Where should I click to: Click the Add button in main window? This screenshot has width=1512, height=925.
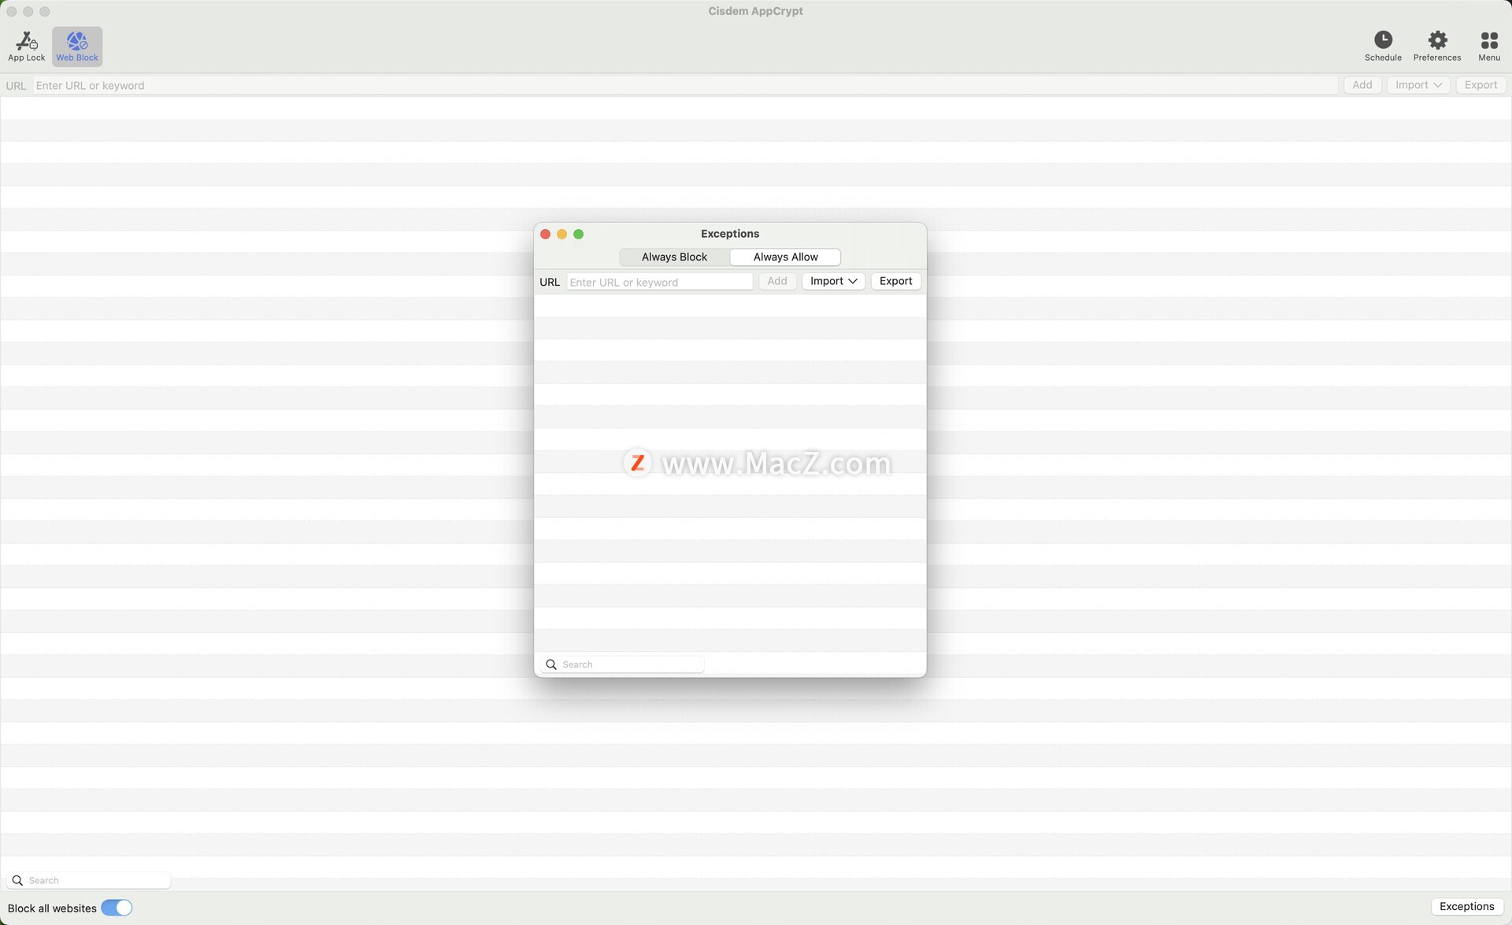tap(1362, 85)
